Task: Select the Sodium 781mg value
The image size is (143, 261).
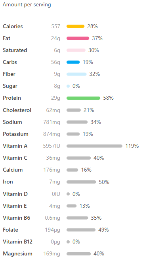Action: (51, 122)
